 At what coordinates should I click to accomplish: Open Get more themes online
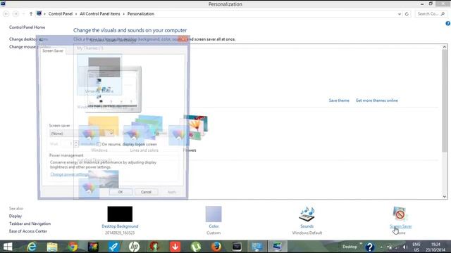click(x=376, y=100)
